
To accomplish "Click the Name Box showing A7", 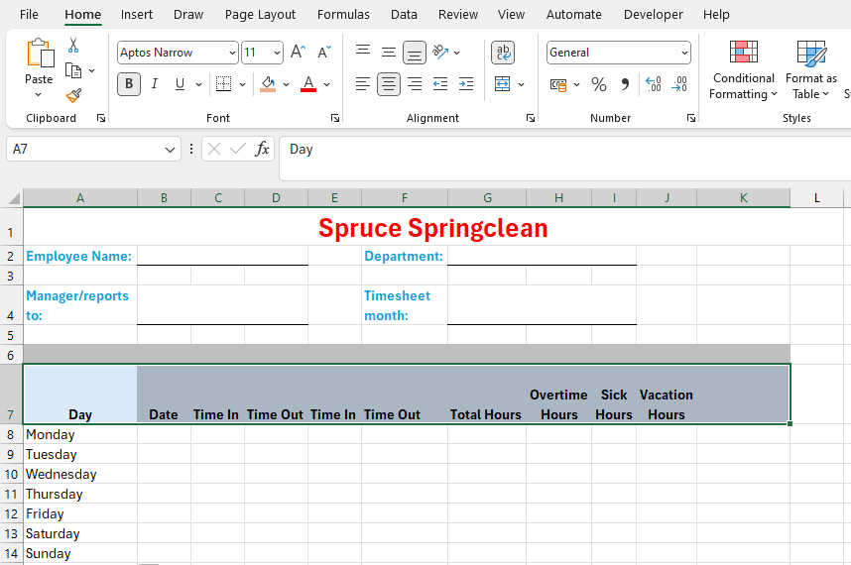I will (x=84, y=149).
